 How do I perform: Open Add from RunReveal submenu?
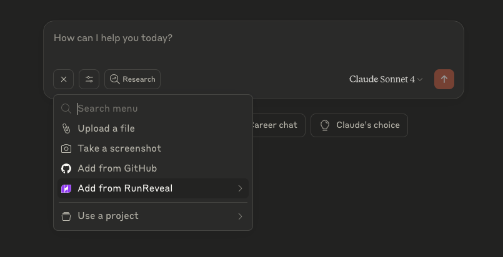(153, 188)
